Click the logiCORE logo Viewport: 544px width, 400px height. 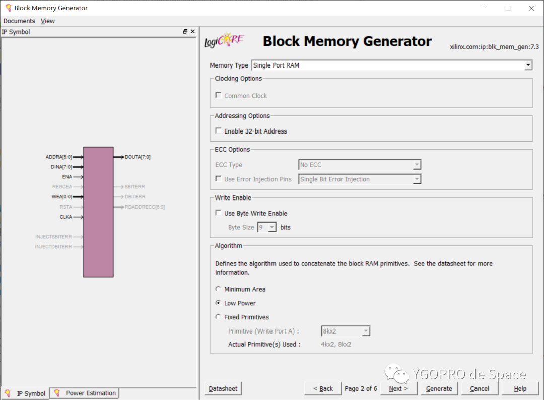click(224, 40)
